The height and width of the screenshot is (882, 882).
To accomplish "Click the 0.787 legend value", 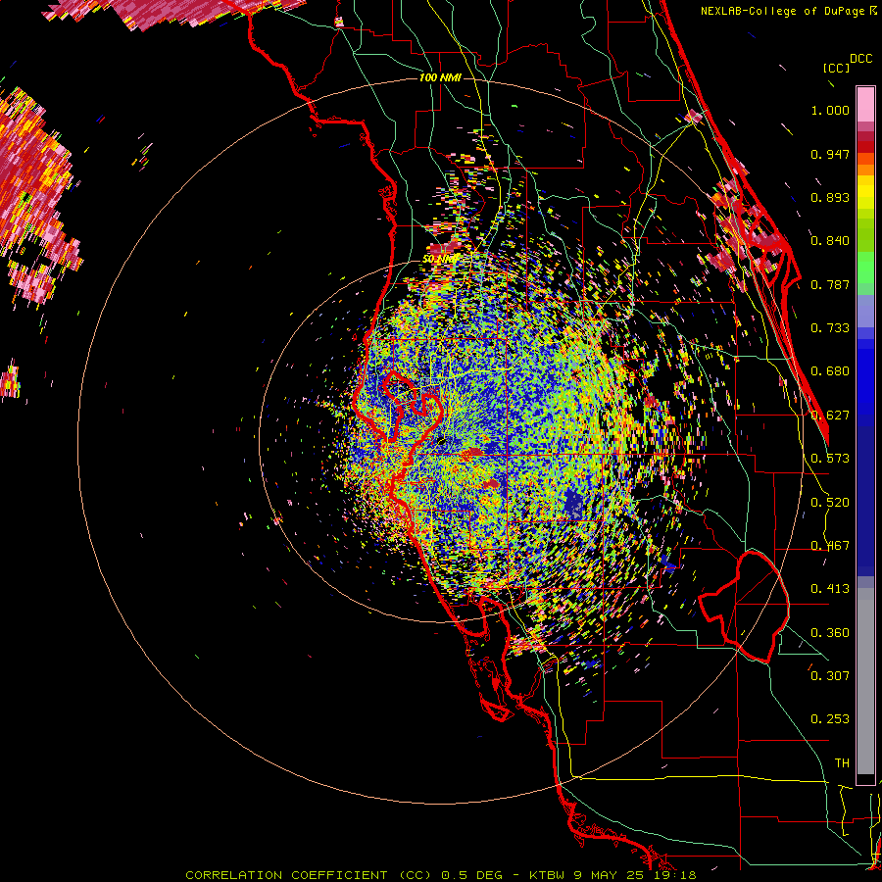I will click(x=830, y=284).
